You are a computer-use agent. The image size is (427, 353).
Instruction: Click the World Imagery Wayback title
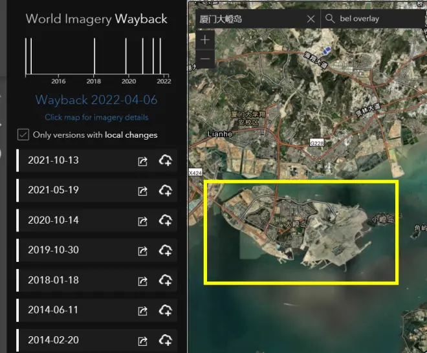pyautogui.click(x=96, y=19)
